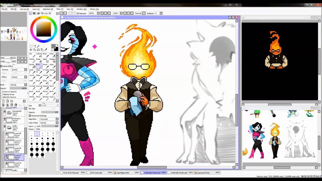Switch to Pixel 2016 Feb.psd tab
Viewport: 322px width, 181px height.
73,173
